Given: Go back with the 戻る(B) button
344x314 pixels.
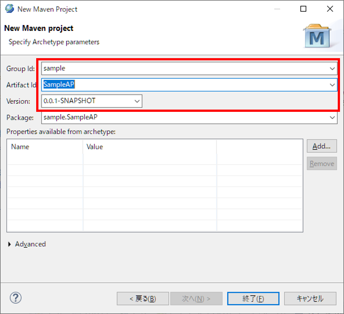Looking at the screenshot, I should pos(143,298).
